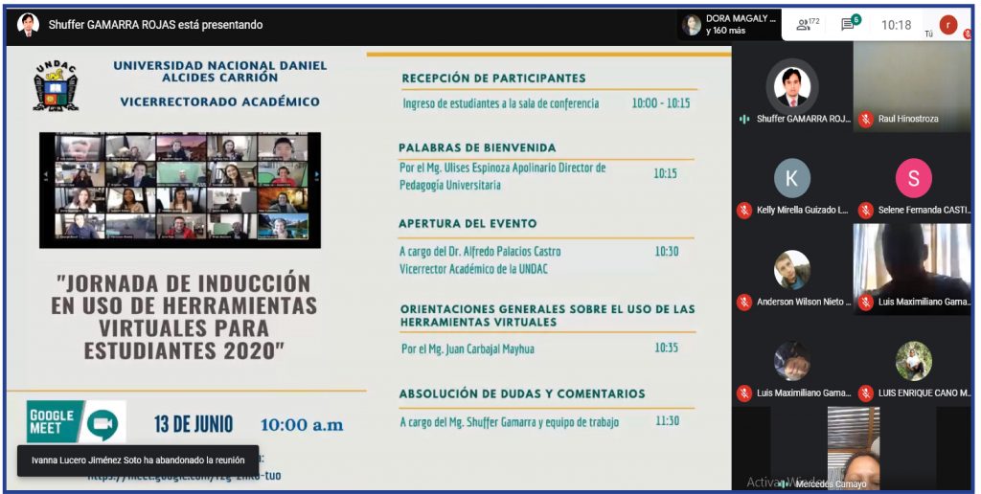The height and width of the screenshot is (494, 981).
Task: Open Mercedes Camayo's video tile
Action: point(854,448)
